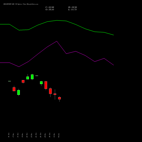Select the 22 Dec axis label

[x=27, y=135]
